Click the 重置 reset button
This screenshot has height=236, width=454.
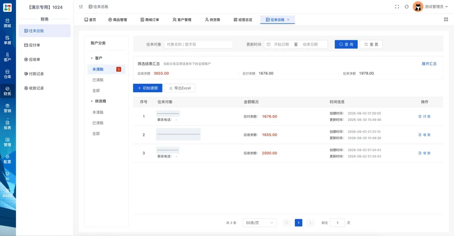click(x=371, y=44)
